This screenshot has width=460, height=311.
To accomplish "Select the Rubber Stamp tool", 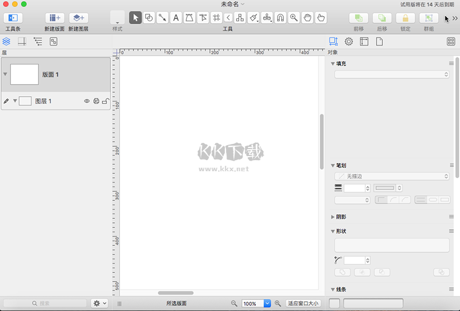I will tap(267, 18).
